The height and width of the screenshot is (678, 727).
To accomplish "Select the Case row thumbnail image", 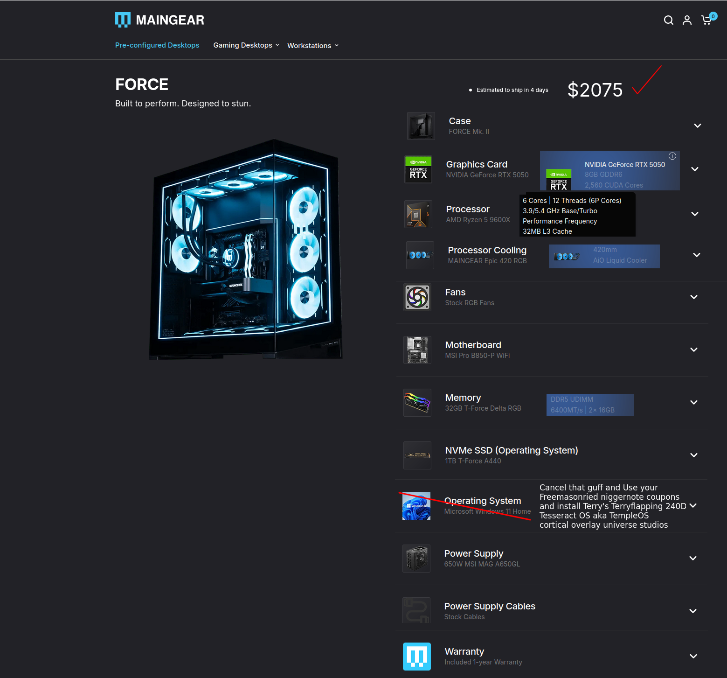I will pyautogui.click(x=421, y=126).
